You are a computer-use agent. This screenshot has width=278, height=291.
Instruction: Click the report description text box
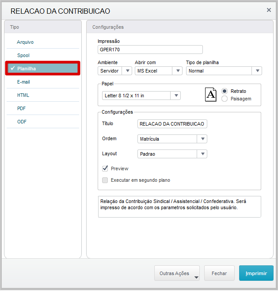tap(179, 207)
